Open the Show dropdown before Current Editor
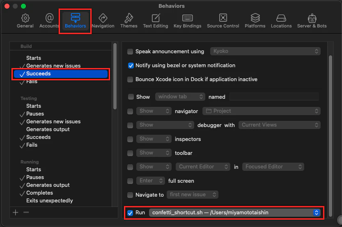Screen dimensions: 342x227 point(154,167)
